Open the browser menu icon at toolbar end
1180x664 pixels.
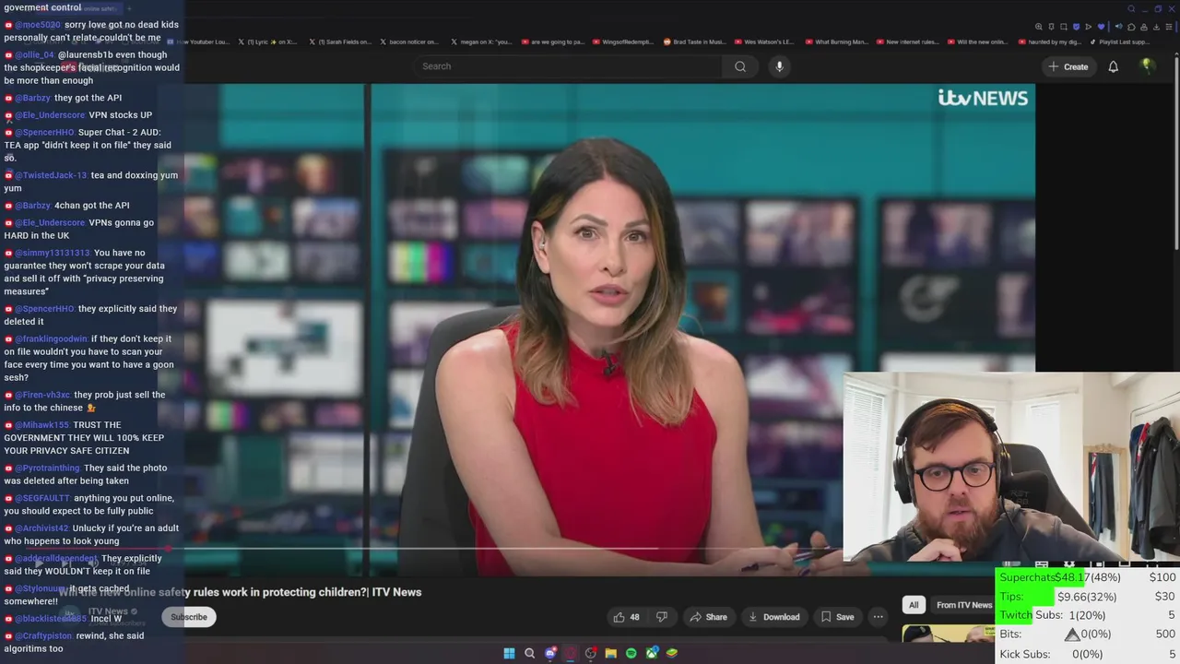pos(1169,27)
